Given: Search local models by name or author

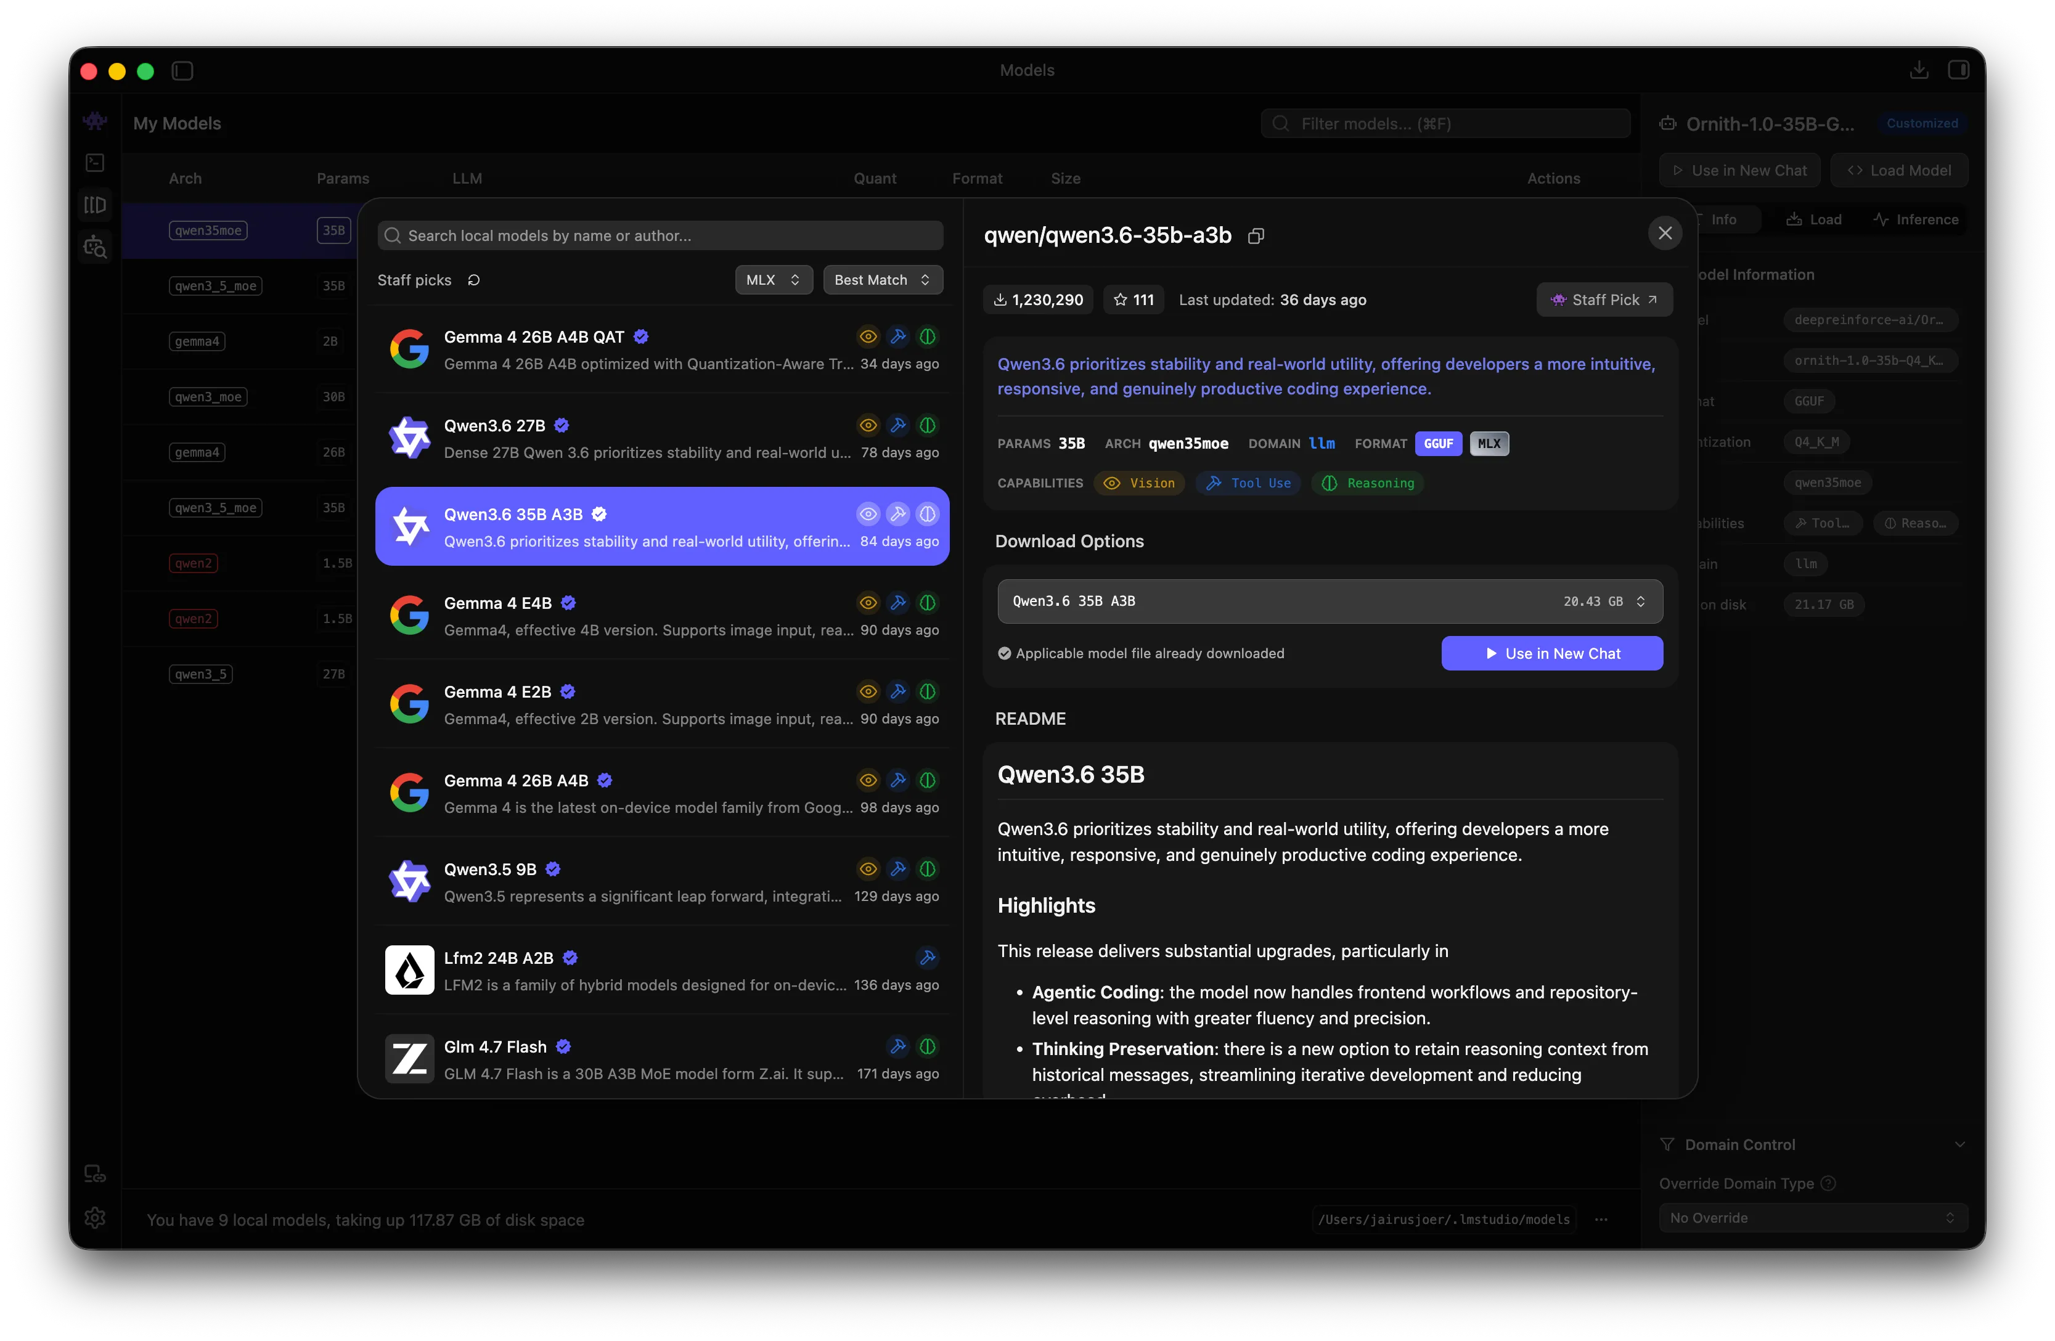Looking at the screenshot, I should [661, 236].
